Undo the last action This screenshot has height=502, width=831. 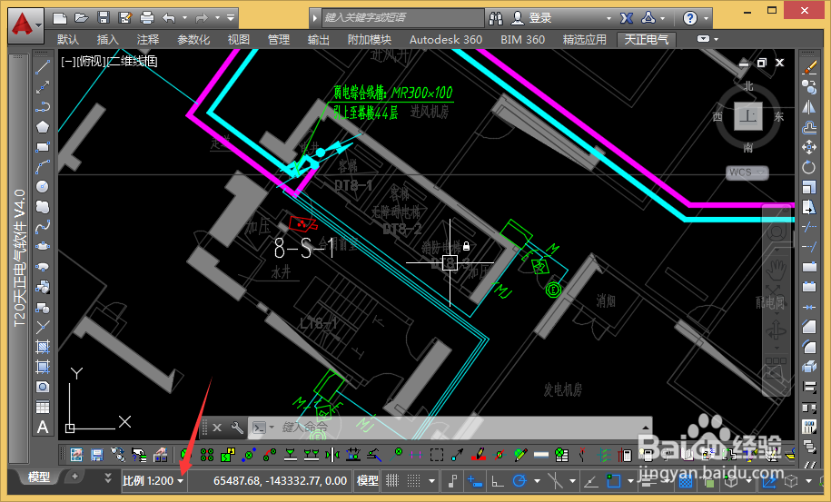pos(169,18)
